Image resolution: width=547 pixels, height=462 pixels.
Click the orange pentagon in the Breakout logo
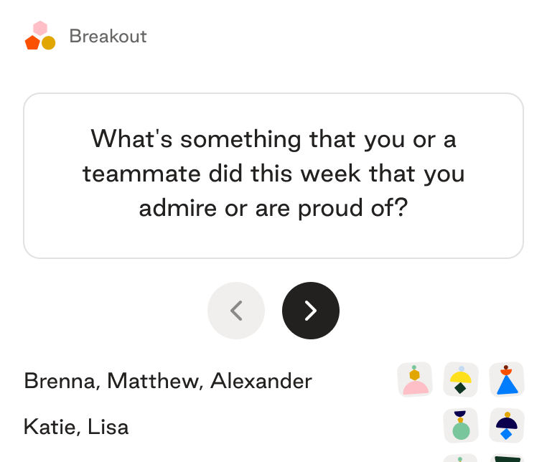pyautogui.click(x=32, y=43)
